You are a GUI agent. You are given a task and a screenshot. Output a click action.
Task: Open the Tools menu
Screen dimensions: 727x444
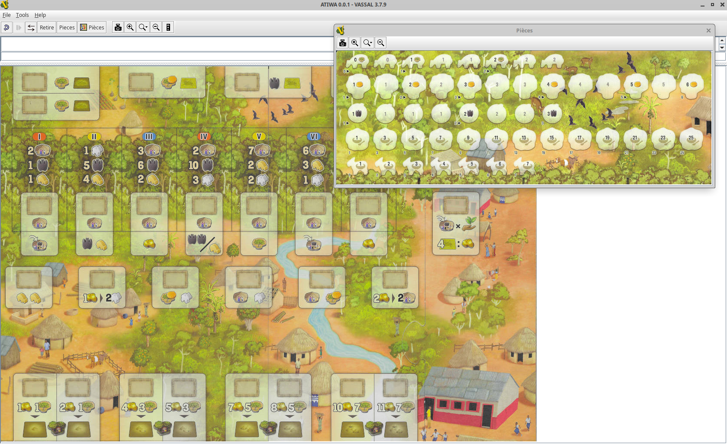[x=22, y=15]
